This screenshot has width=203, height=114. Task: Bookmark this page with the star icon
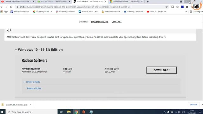(167, 7)
